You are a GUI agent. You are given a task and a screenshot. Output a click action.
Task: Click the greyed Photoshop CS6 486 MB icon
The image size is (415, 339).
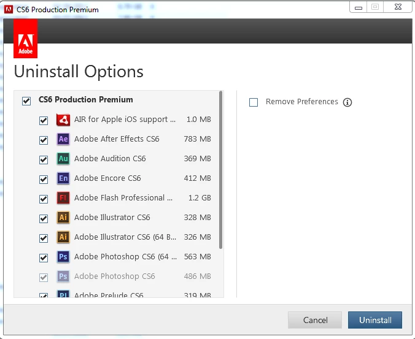point(63,276)
